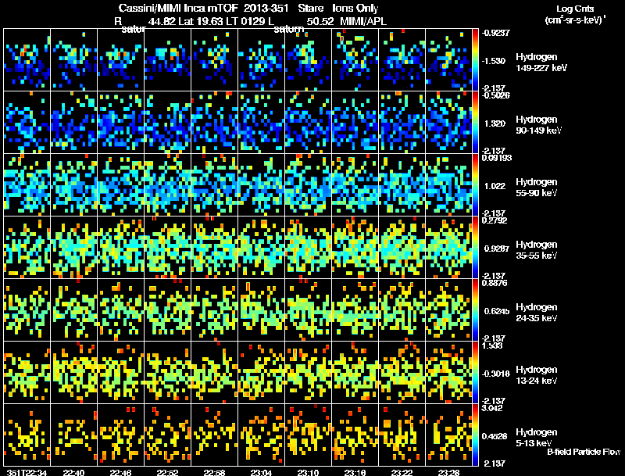Screen dimensions: 625x476
Task: Open the 35-55 keV image panel at 22:40
Action: [73, 248]
